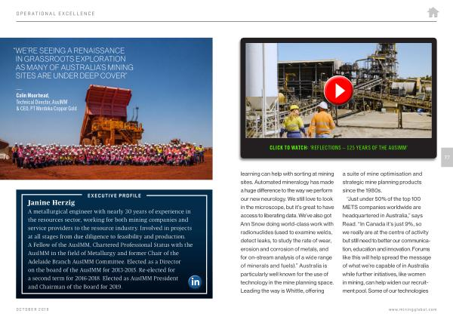This screenshot has width=453, height=320.
Task: Play the Reflections AusIMM video
Action: click(337, 91)
